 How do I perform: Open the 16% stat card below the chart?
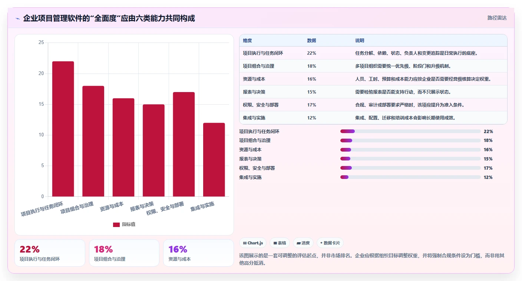click(198, 253)
